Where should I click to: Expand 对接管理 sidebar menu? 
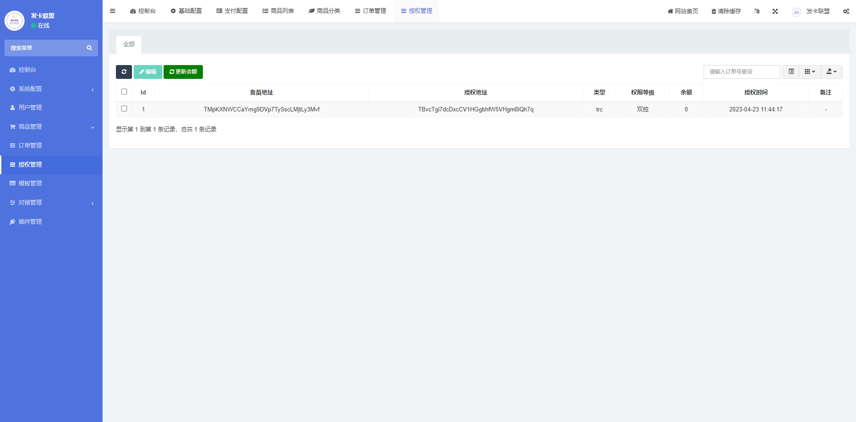[x=51, y=202]
